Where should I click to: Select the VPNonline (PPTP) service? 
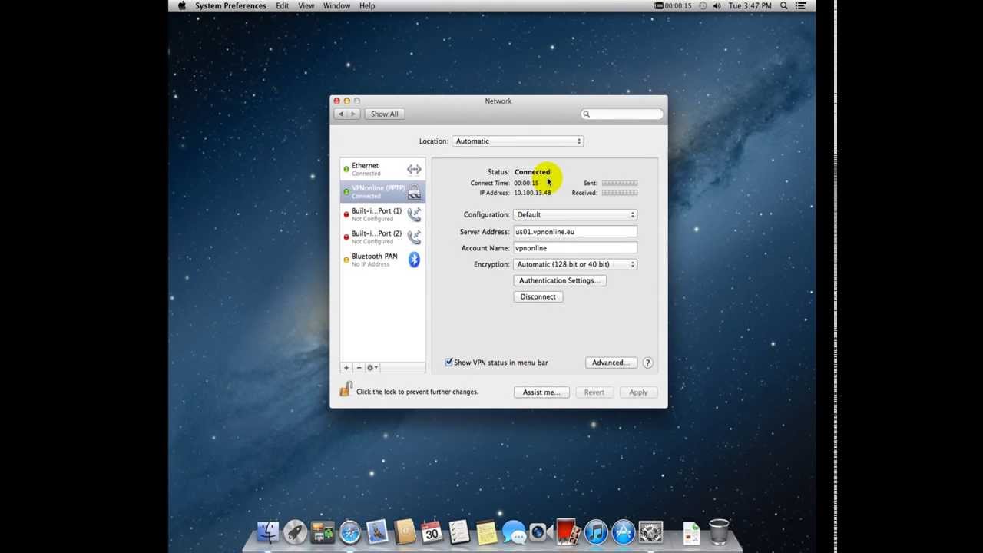tap(382, 192)
